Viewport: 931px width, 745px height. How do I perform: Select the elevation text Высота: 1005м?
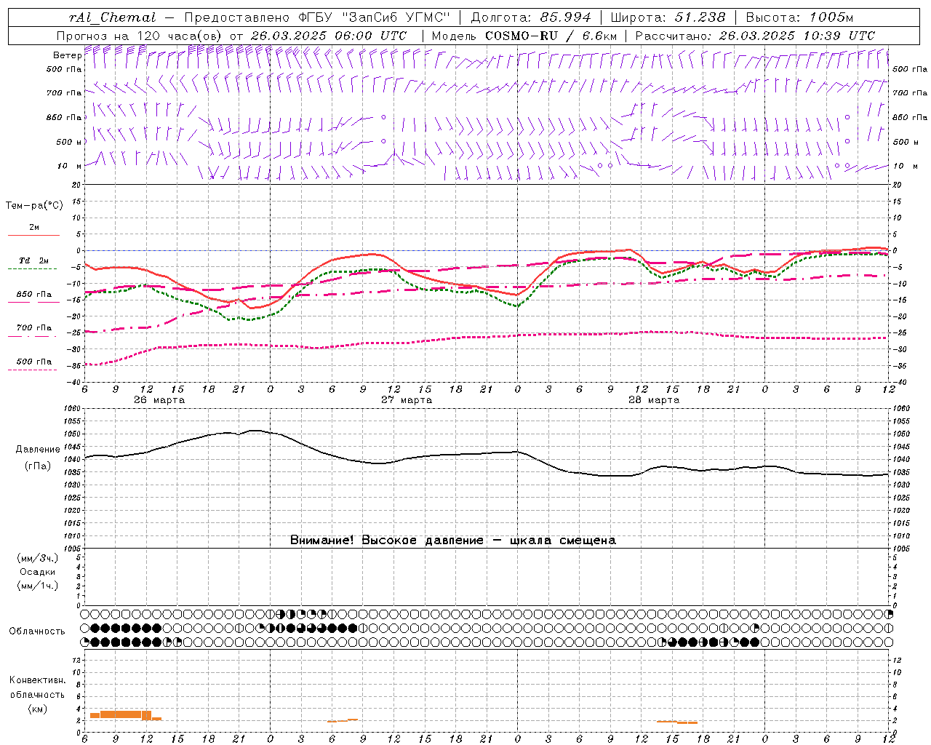click(x=799, y=17)
